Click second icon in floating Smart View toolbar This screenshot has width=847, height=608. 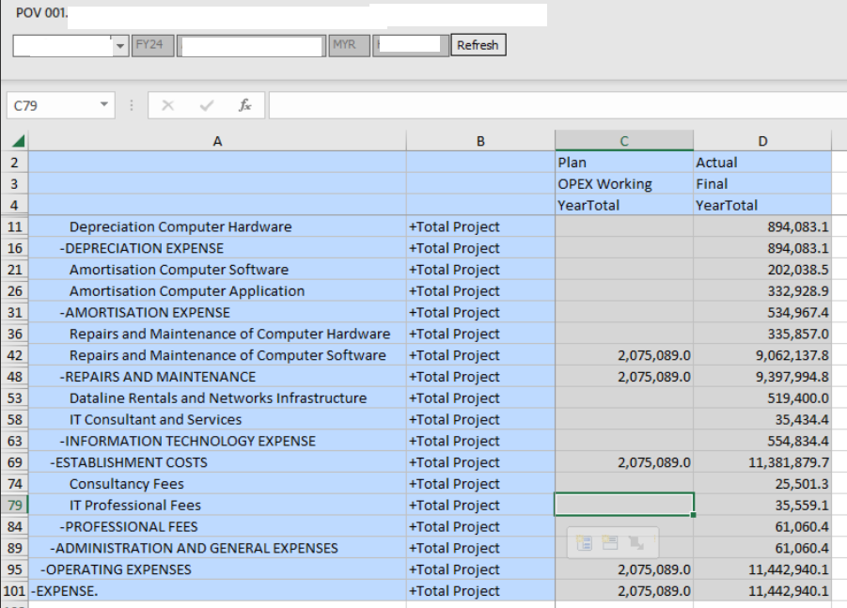[x=608, y=542]
